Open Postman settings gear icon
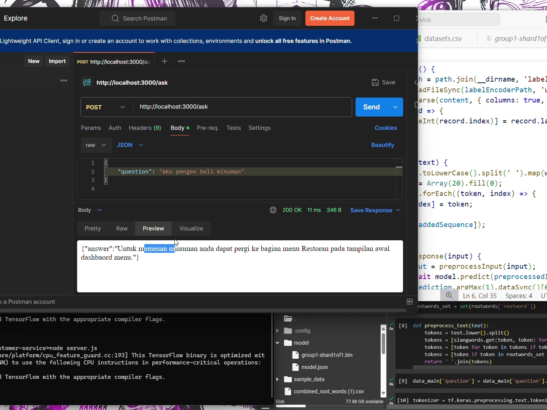 [264, 18]
